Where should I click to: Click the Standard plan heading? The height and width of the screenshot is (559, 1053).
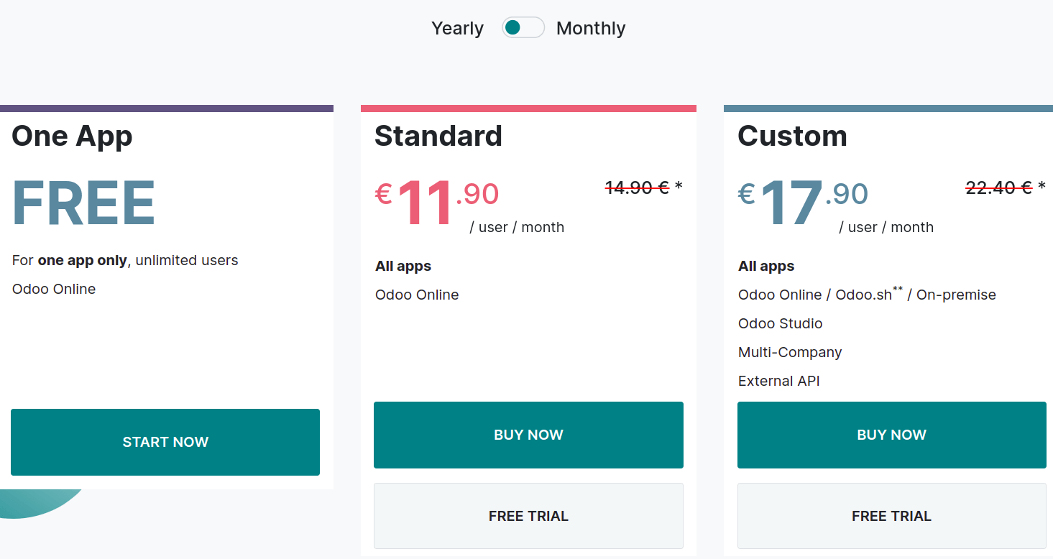tap(438, 136)
